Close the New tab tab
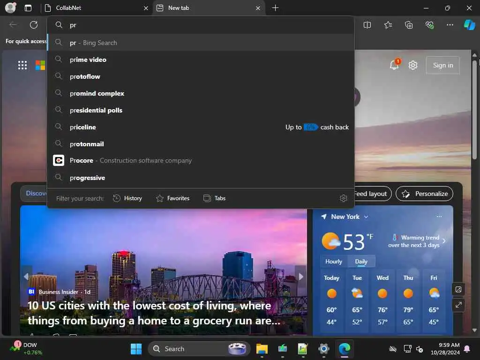 (x=258, y=8)
